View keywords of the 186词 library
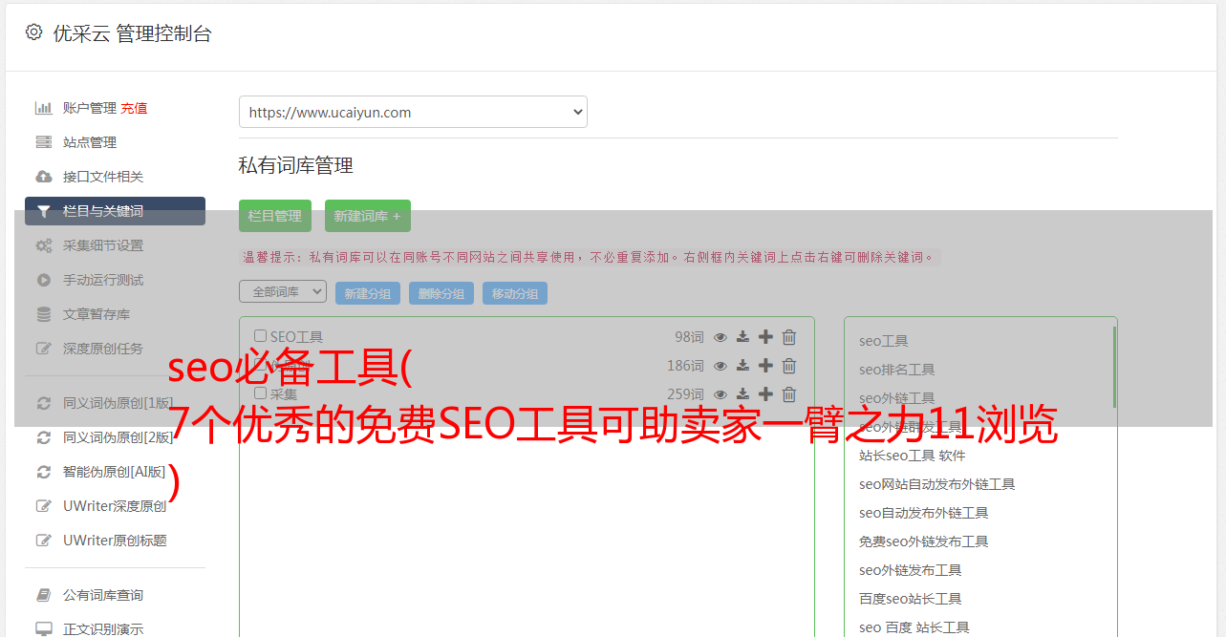 tap(721, 366)
